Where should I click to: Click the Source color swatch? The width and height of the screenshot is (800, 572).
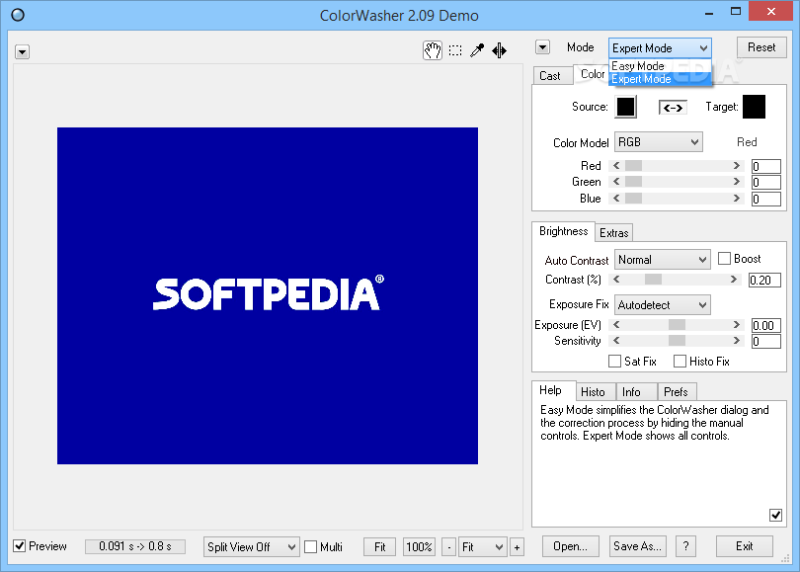[625, 107]
